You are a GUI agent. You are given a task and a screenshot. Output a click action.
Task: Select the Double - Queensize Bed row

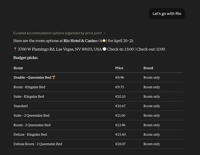pyautogui.click(x=98, y=77)
